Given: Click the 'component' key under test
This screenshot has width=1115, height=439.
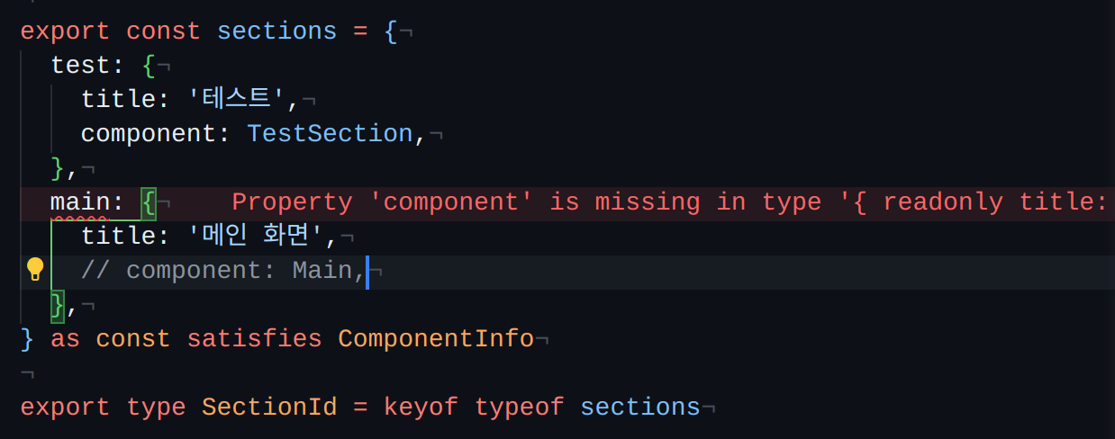Looking at the screenshot, I should [x=149, y=134].
